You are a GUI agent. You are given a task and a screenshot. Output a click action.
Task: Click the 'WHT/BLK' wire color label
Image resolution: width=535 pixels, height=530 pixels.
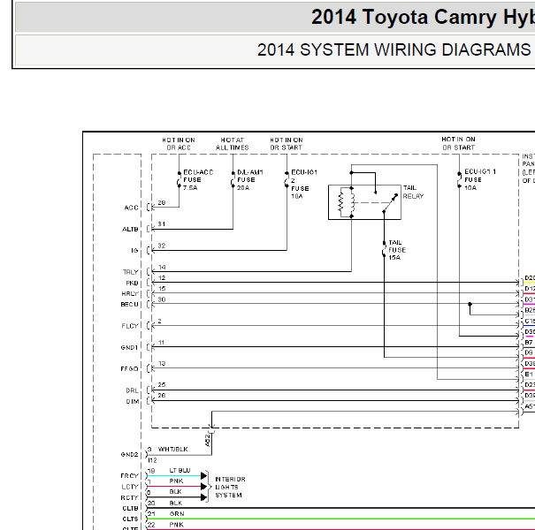pos(173,450)
